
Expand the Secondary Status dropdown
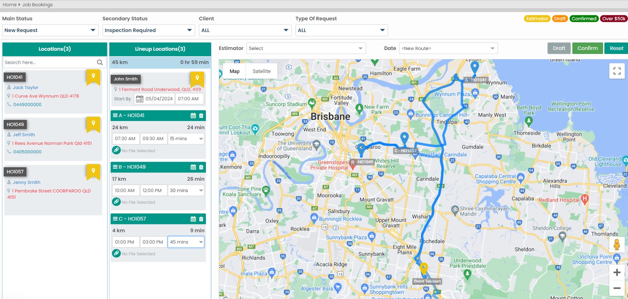click(148, 30)
